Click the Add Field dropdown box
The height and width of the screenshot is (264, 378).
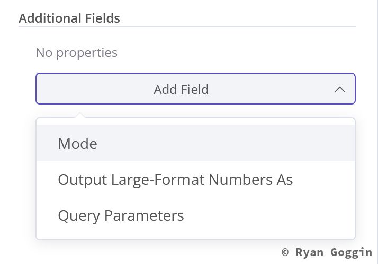(x=181, y=89)
